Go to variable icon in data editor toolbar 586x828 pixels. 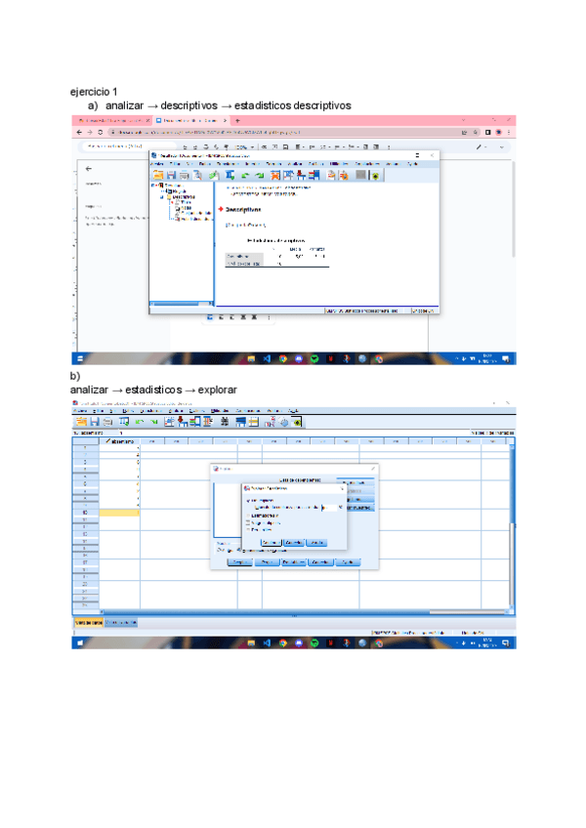tap(183, 422)
